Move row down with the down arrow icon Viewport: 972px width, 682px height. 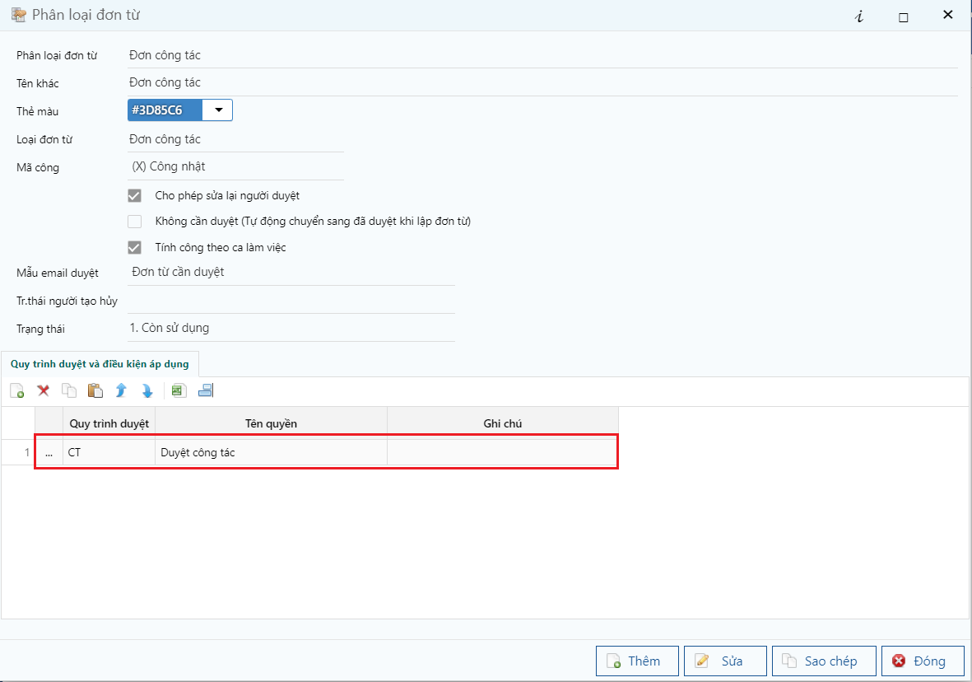[x=147, y=391]
